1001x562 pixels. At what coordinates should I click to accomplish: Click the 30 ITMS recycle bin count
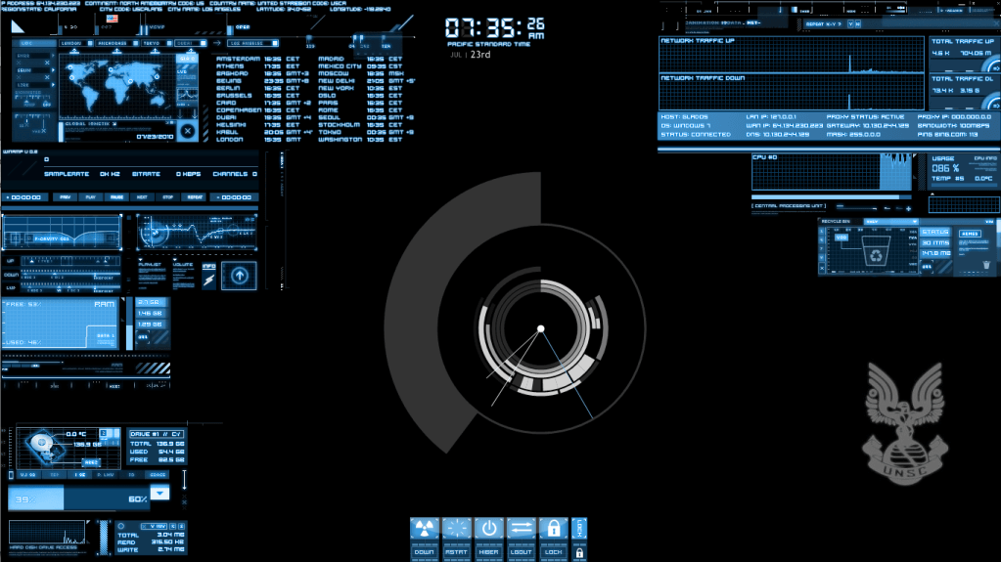[x=934, y=242]
